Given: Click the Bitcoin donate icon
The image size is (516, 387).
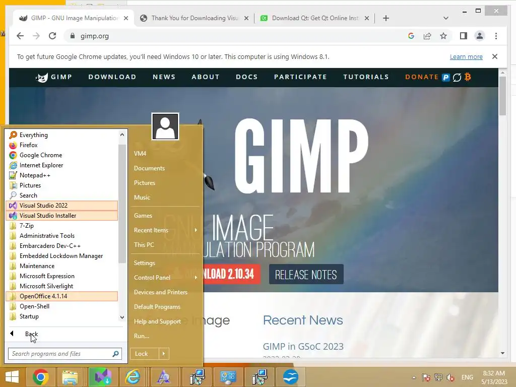Looking at the screenshot, I should tap(468, 77).
